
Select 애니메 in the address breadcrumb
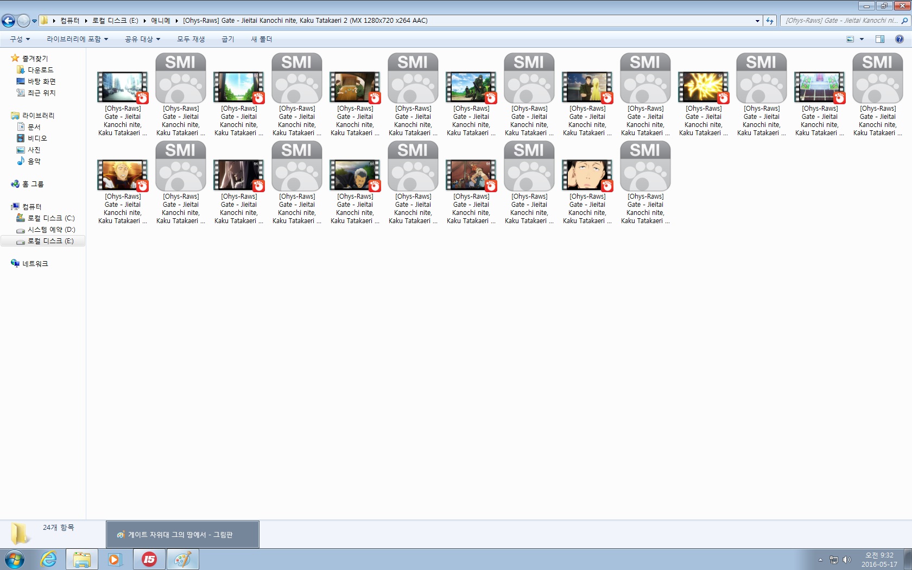coord(160,21)
